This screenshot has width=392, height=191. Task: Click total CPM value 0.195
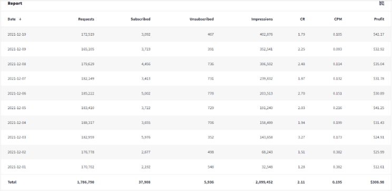pos(337,182)
